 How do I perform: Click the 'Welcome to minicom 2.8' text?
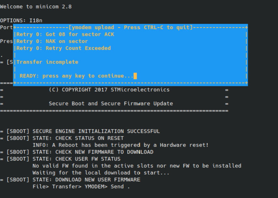[36, 7]
